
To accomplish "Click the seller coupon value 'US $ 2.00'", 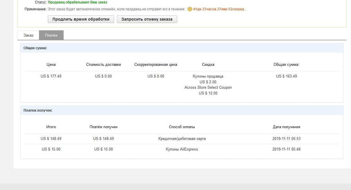I will pyautogui.click(x=208, y=82).
